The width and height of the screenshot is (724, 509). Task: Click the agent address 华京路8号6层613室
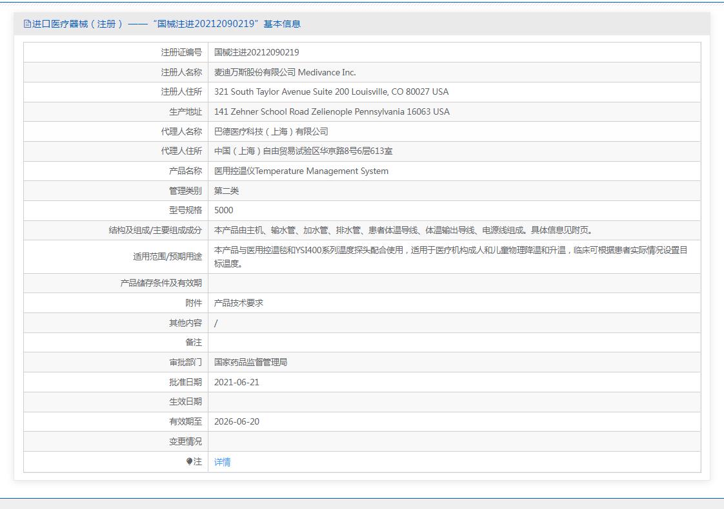tap(303, 151)
